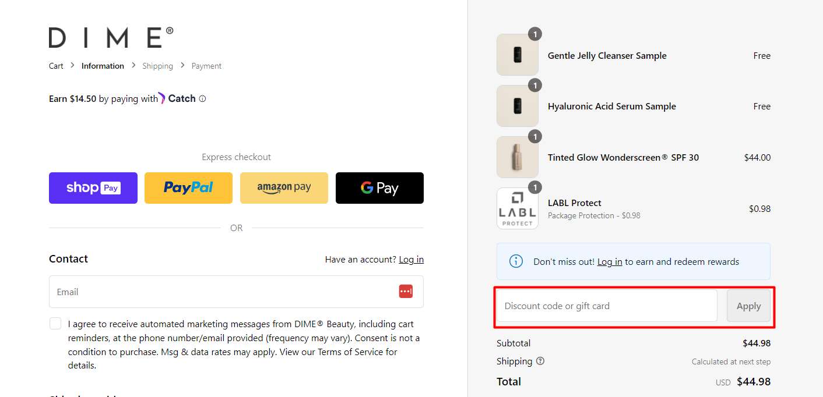Click the $44.00 item price
823x397 pixels.
point(757,157)
